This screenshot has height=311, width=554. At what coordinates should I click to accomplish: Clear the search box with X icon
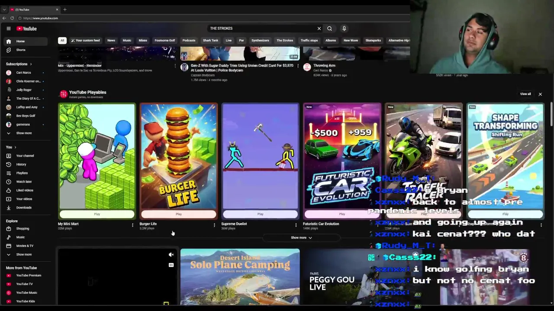319,29
